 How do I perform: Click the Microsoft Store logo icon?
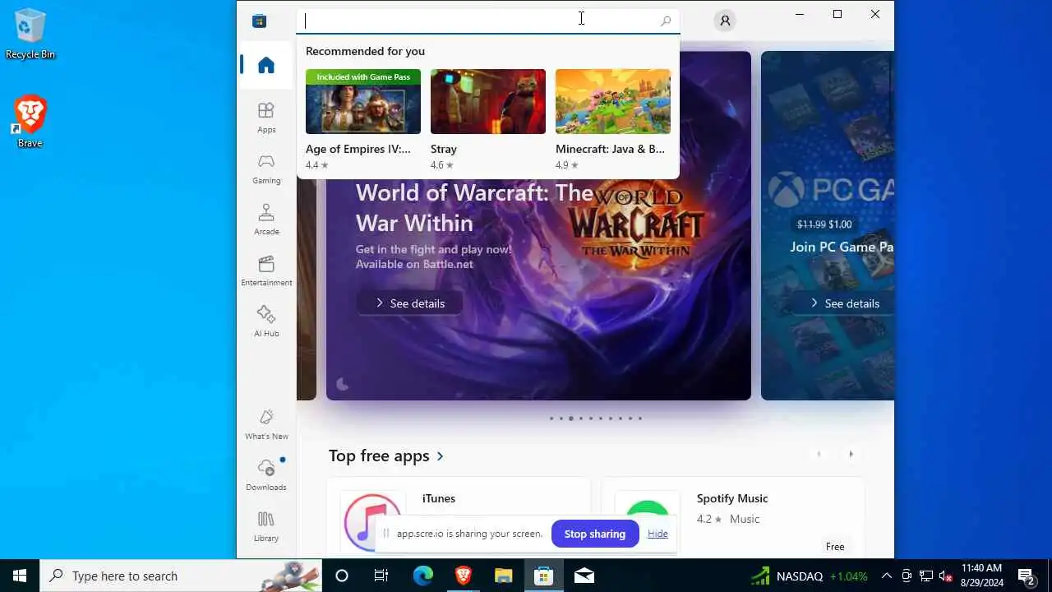click(260, 21)
